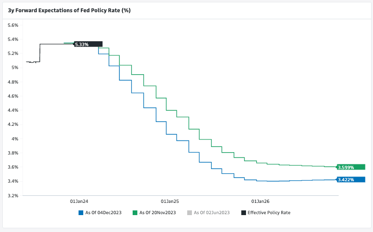This screenshot has height=232, width=373.
Task: Click the 01Jan24 x-axis label
Action: (x=79, y=201)
